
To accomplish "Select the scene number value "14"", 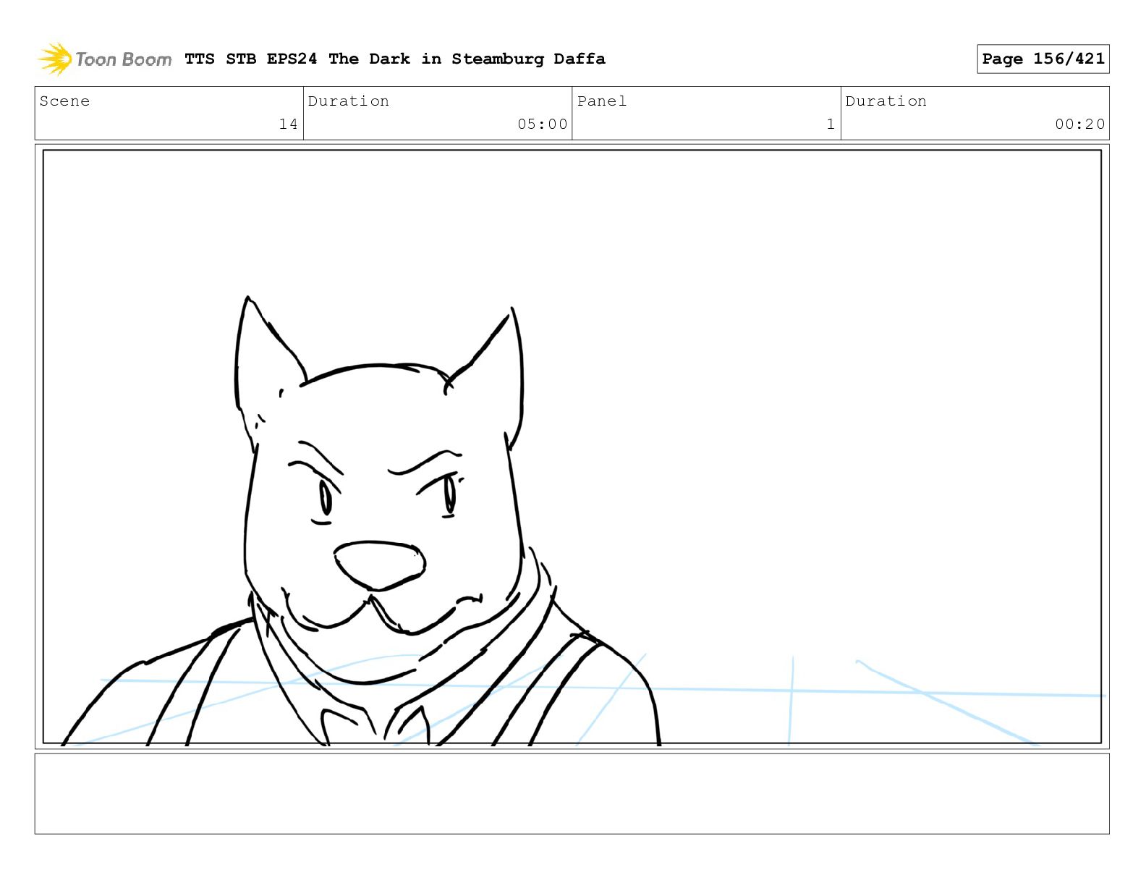I will tap(288, 124).
